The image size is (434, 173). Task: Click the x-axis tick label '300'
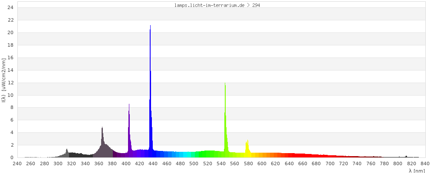click(58, 163)
